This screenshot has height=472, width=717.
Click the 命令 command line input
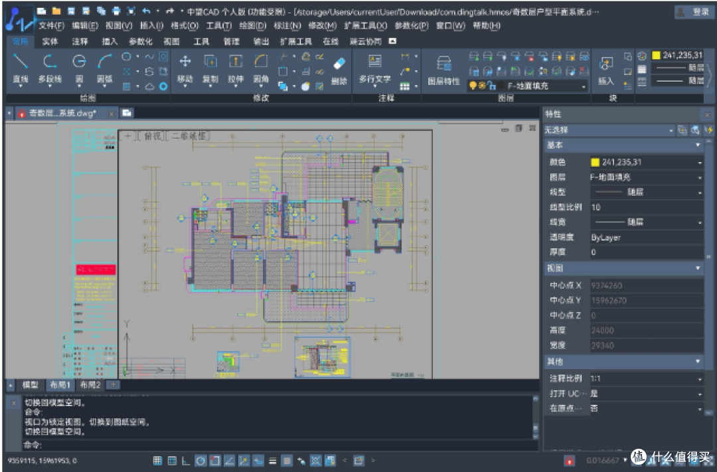pyautogui.click(x=277, y=445)
